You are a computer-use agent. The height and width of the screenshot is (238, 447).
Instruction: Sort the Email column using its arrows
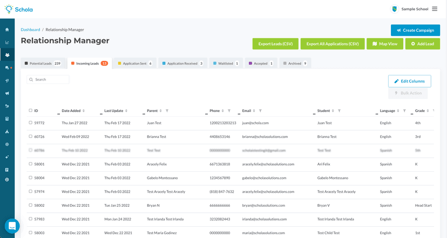pyautogui.click(x=254, y=111)
